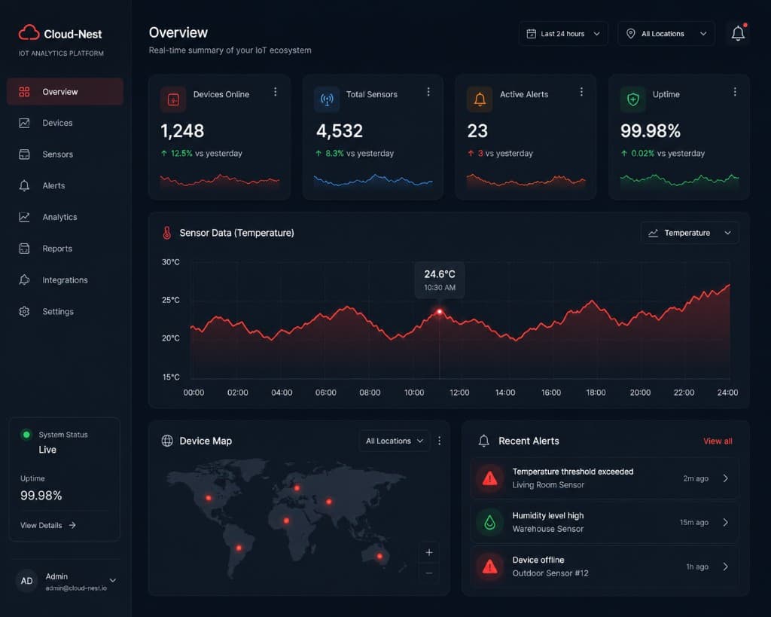The image size is (771, 617).
Task: Click the bell icon next to Recent Alerts
Action: [x=484, y=441]
